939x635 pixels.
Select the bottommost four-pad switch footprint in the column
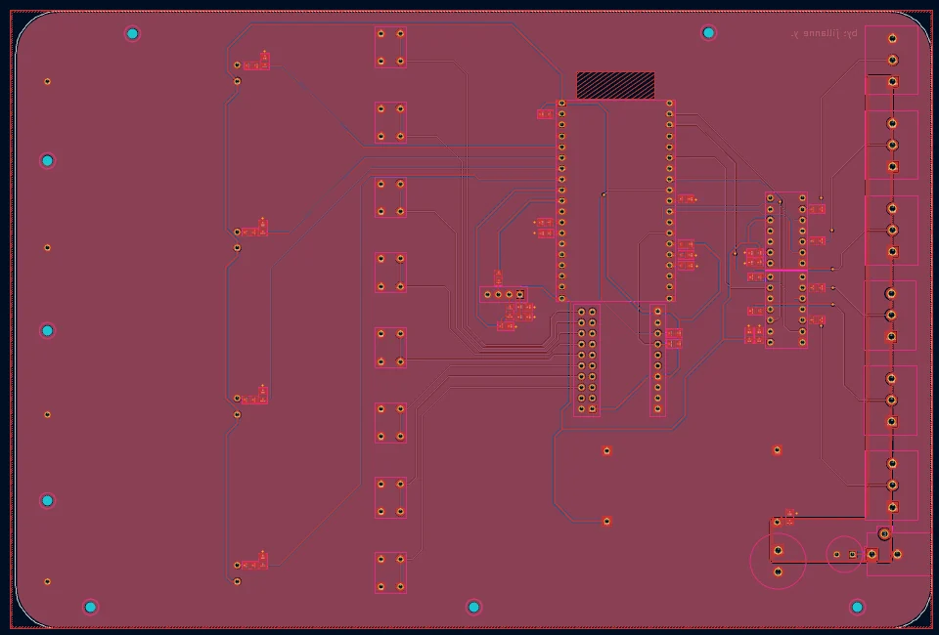390,572
